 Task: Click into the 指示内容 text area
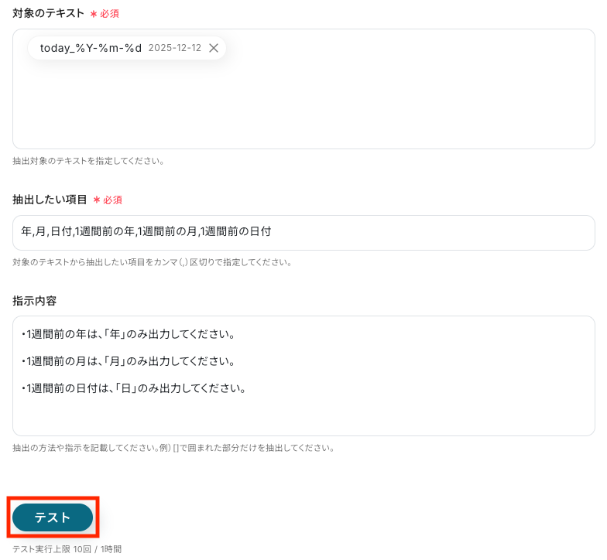[x=303, y=376]
